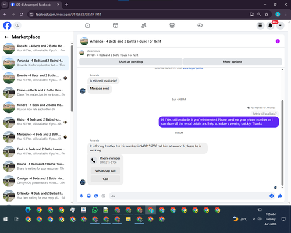291x233 pixels.
Task: Click the message text field Aa
Action: click(189, 196)
